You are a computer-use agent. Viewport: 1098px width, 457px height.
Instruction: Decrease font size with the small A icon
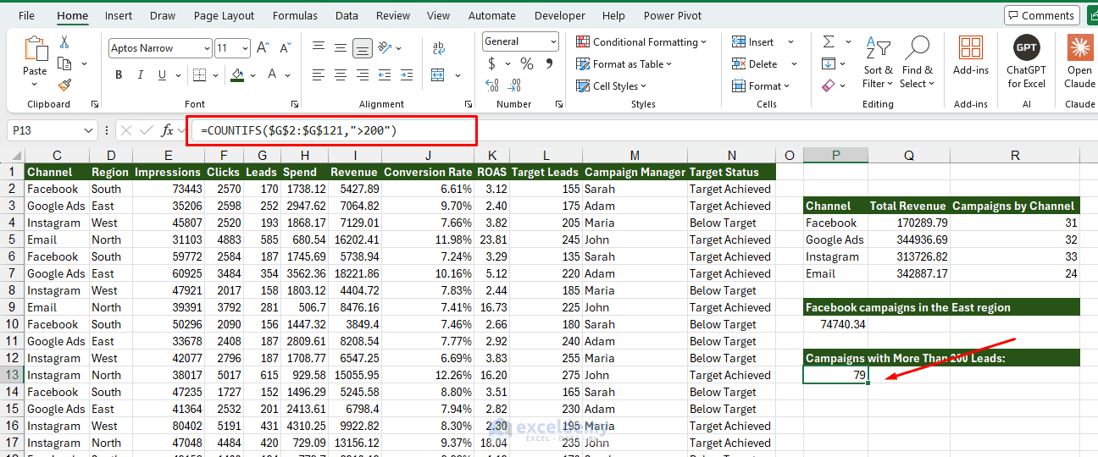tap(284, 48)
